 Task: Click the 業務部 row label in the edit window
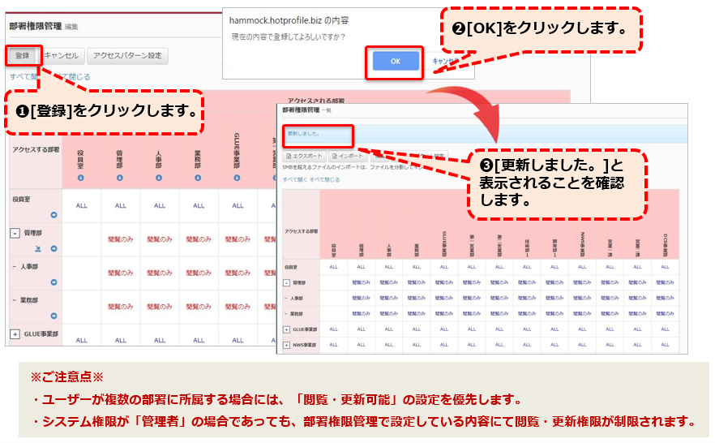tap(29, 301)
